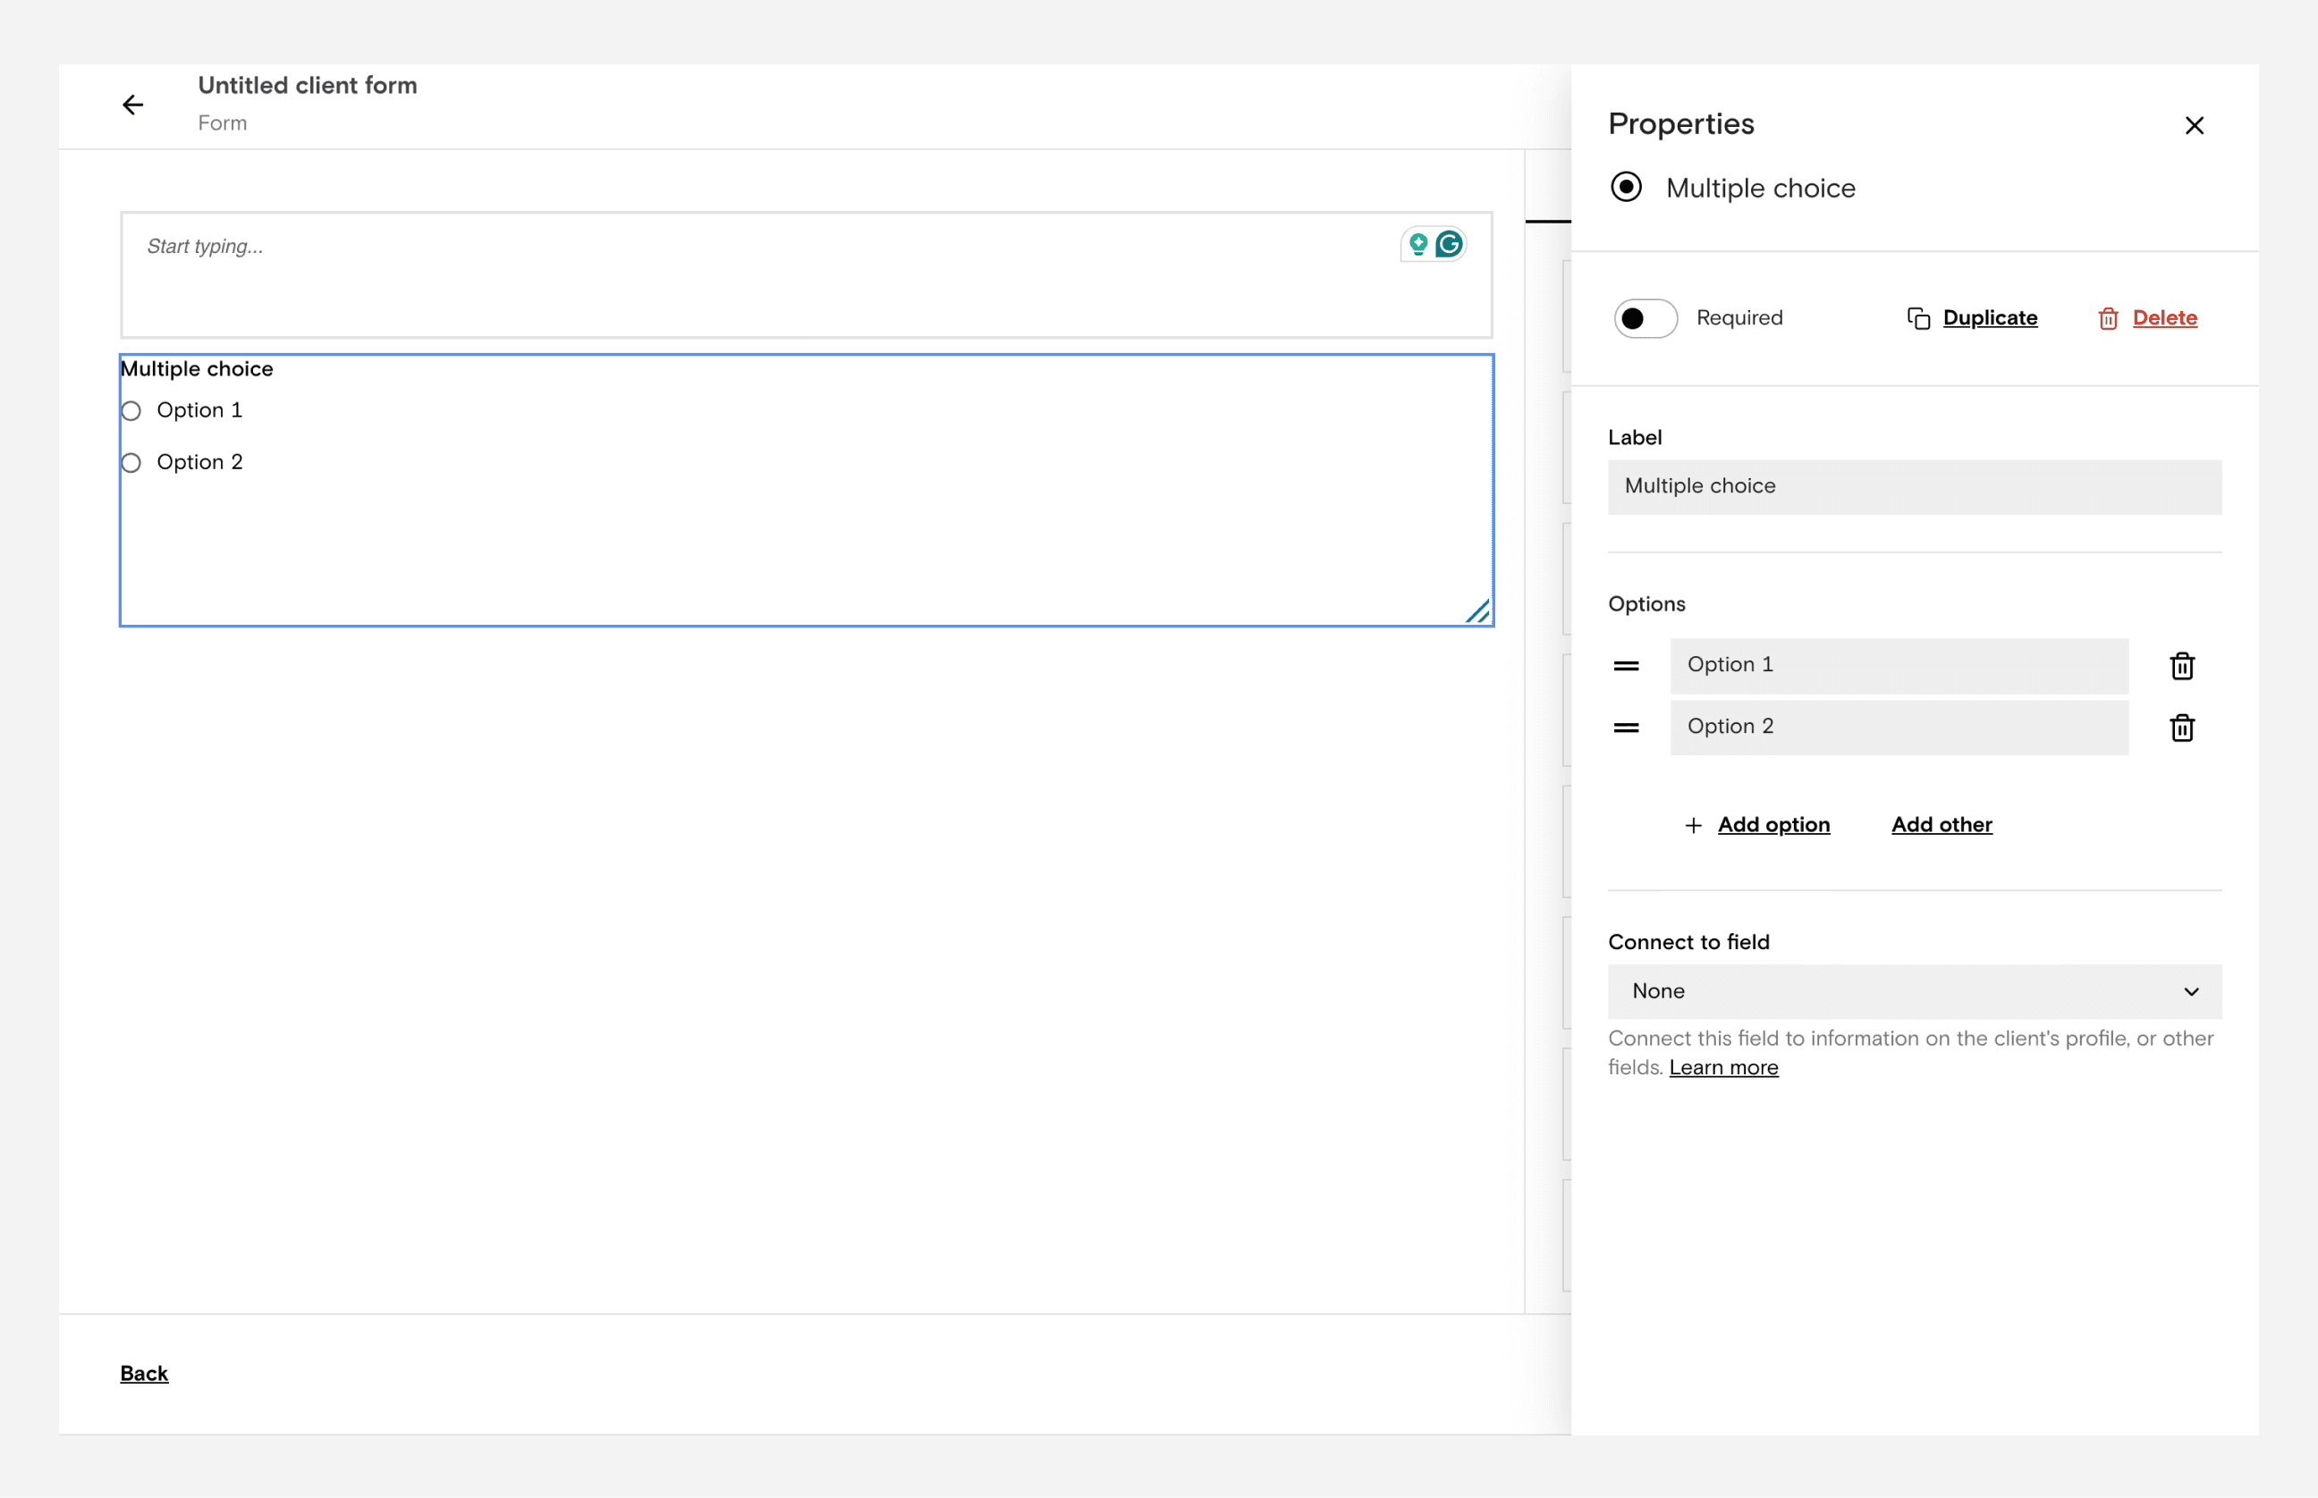Delete Option 1 using its trash icon
The image size is (2318, 1498).
click(2181, 666)
